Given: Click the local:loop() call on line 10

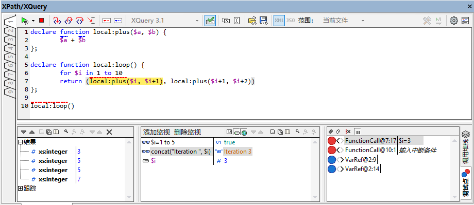Looking at the screenshot, I should point(53,106).
